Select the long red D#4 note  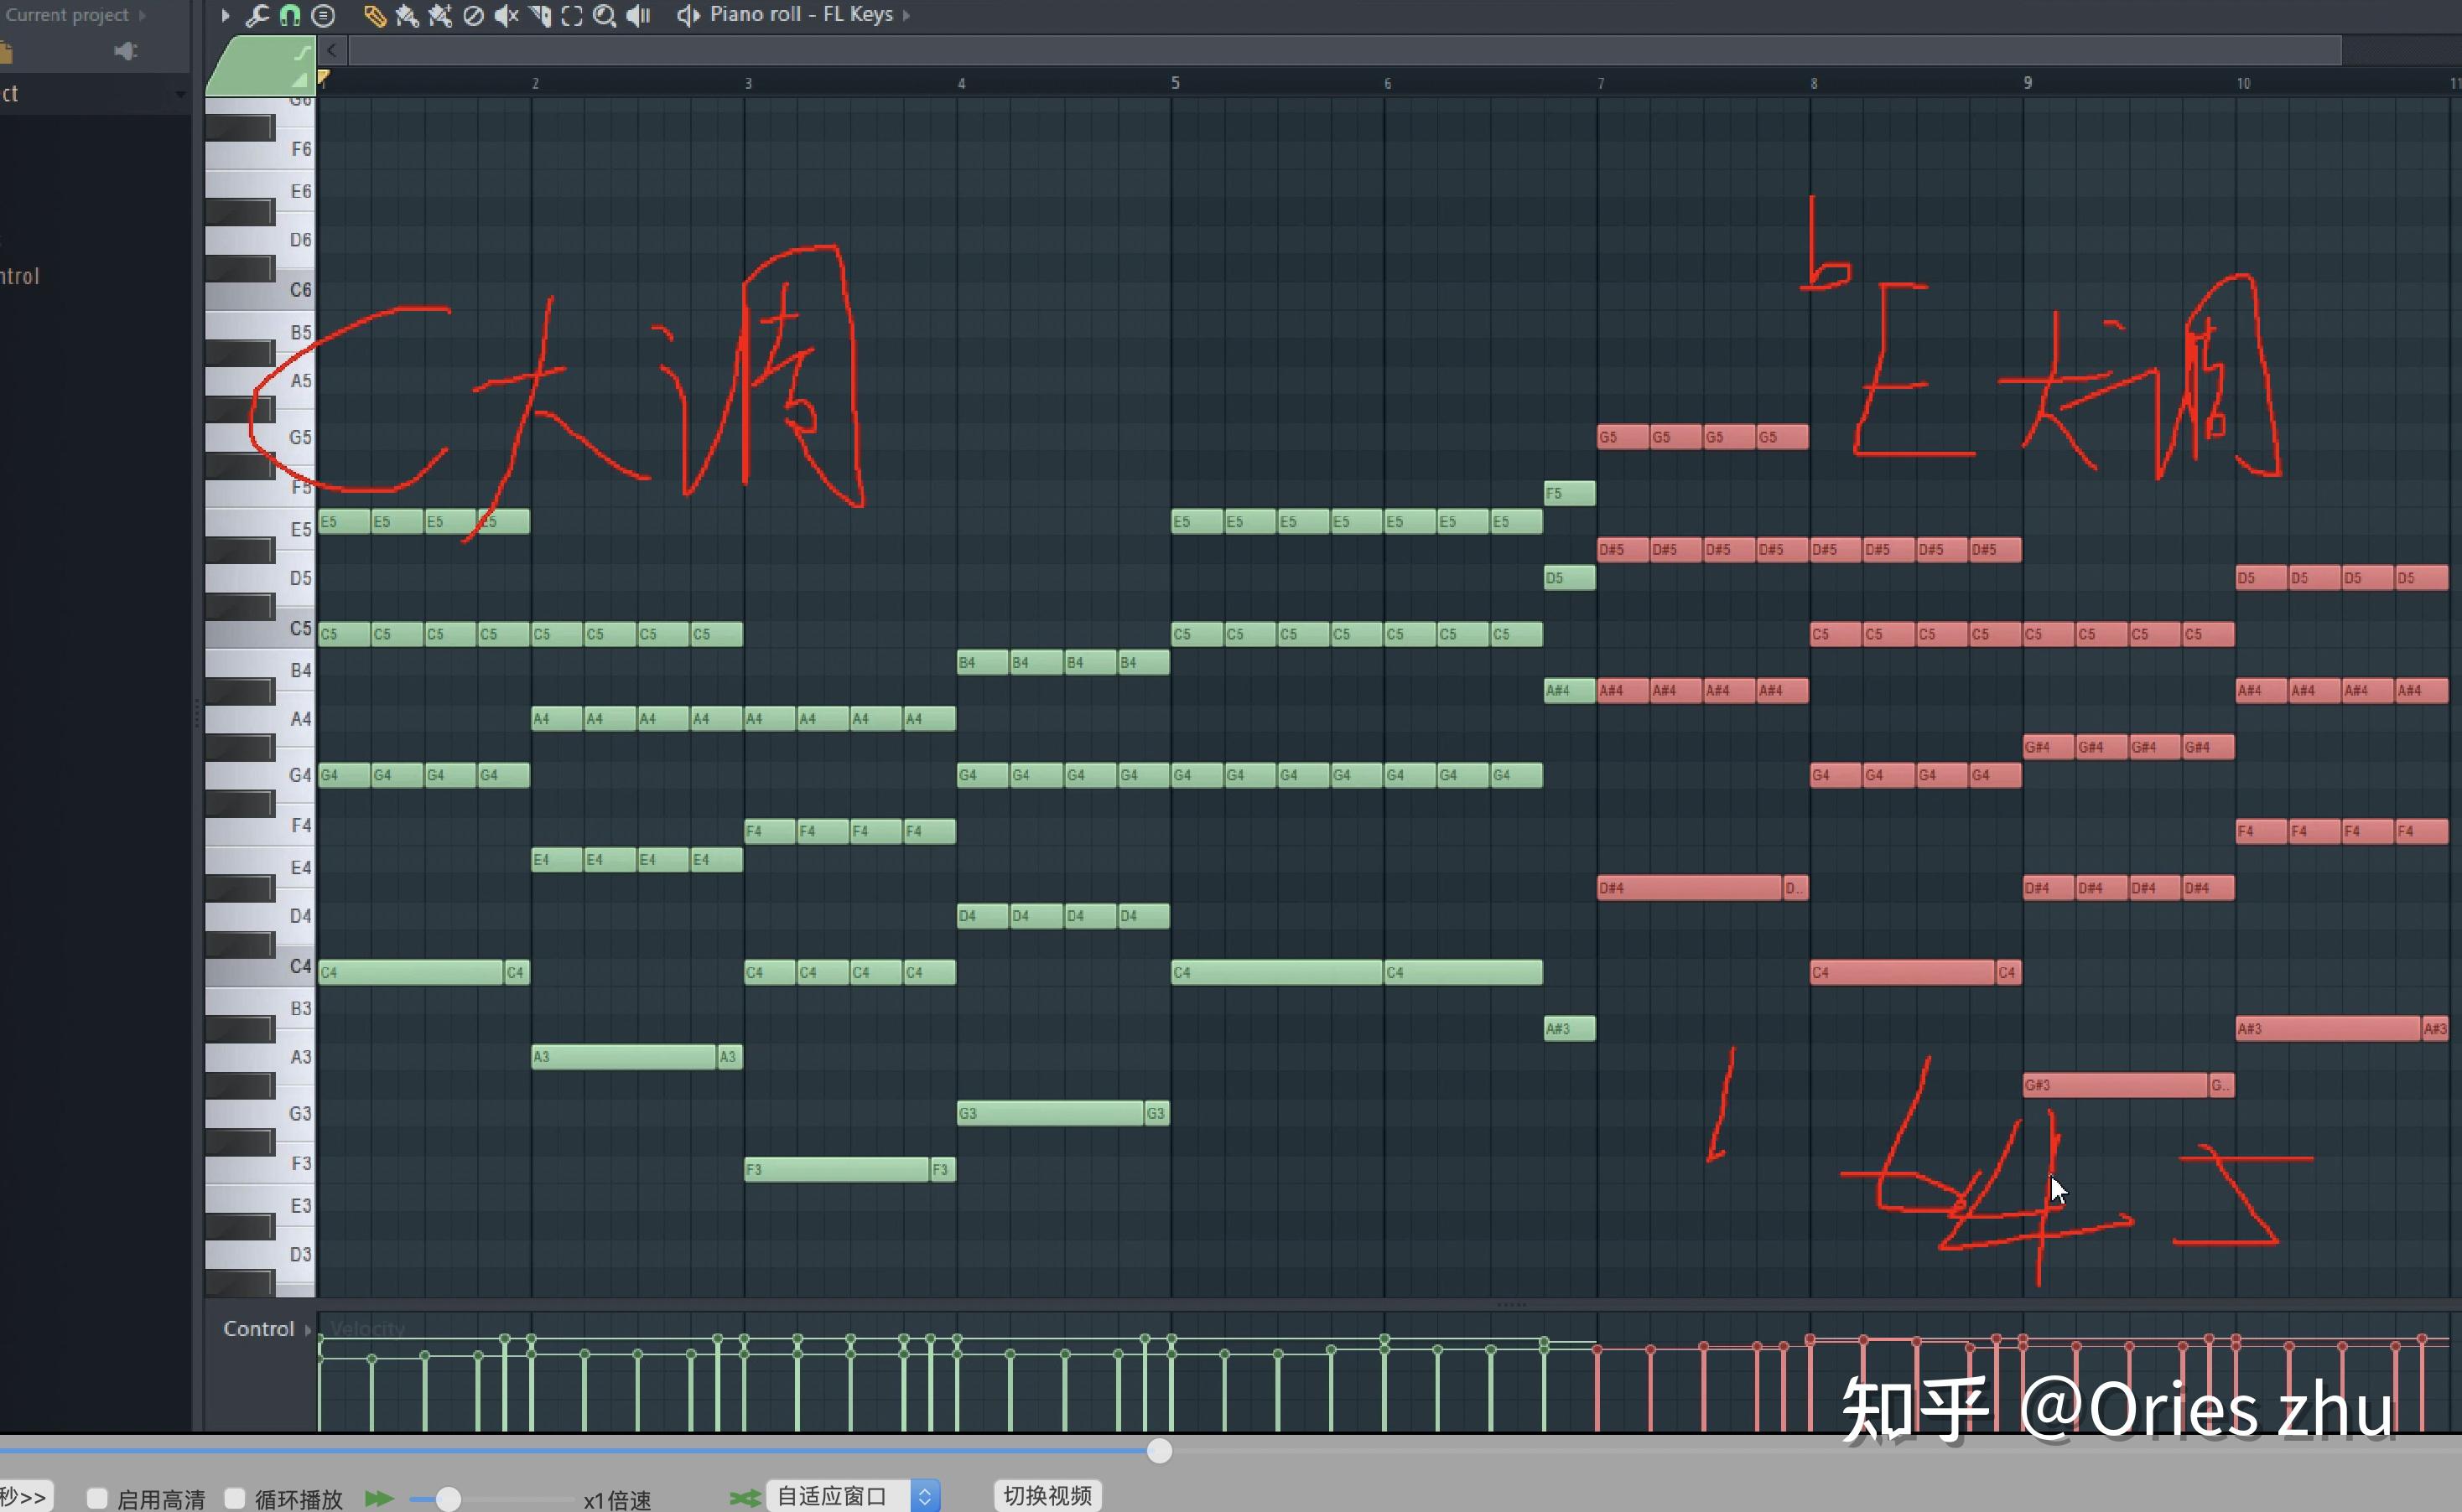point(1690,888)
